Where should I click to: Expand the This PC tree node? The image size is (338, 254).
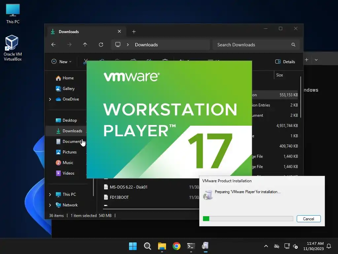(50, 194)
